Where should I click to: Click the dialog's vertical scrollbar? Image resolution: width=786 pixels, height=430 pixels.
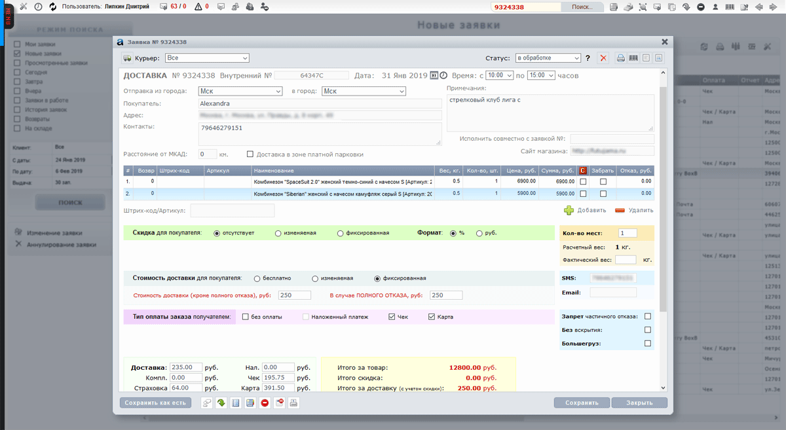(x=663, y=196)
